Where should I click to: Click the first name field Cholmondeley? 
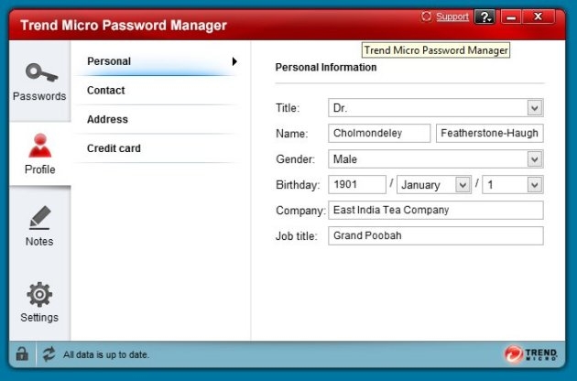pyautogui.click(x=379, y=133)
